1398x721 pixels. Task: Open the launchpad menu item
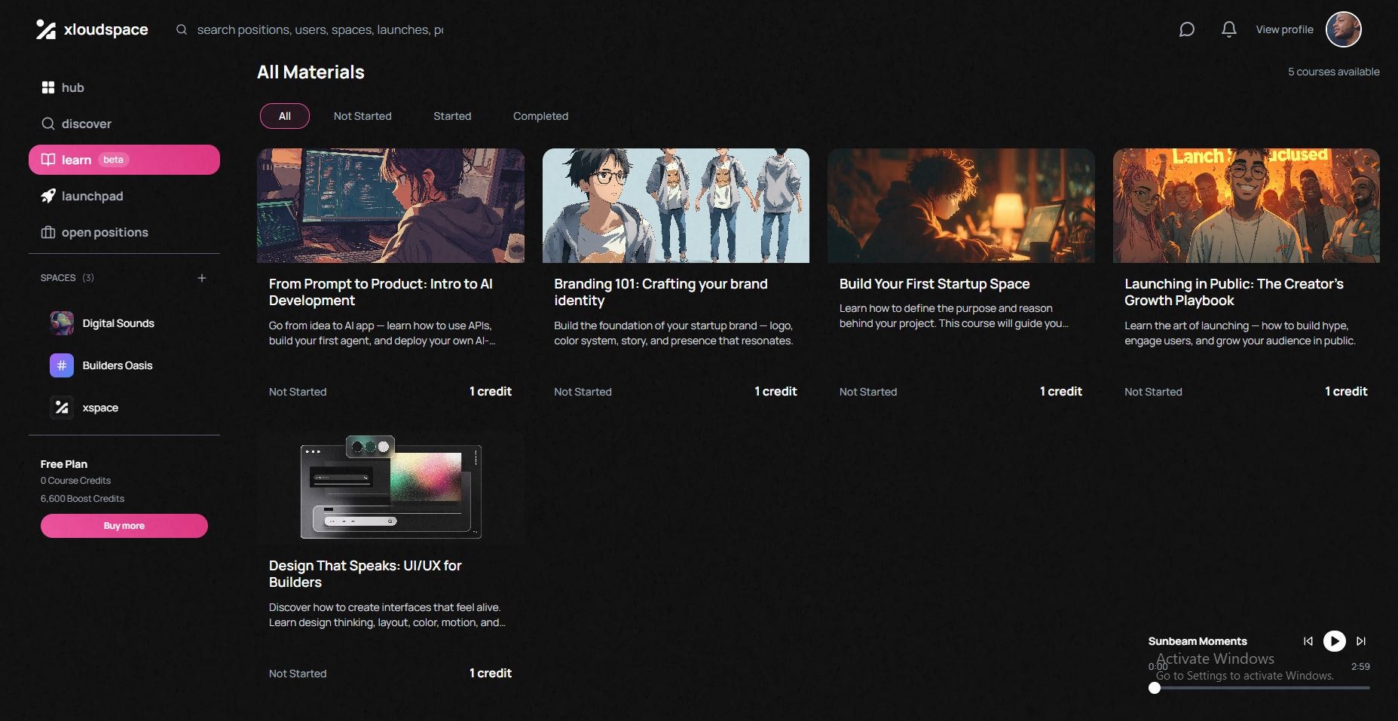pos(124,196)
